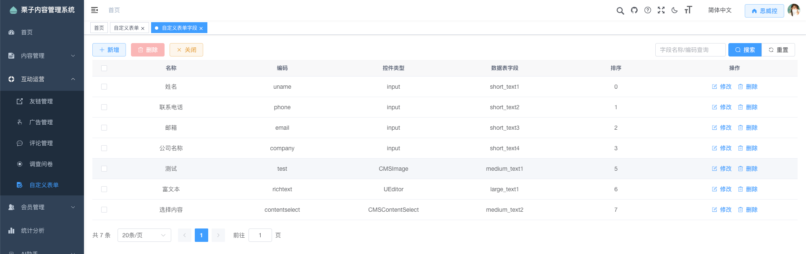Open 广告管理 in the sidebar
This screenshot has height=254, width=806.
(42, 122)
